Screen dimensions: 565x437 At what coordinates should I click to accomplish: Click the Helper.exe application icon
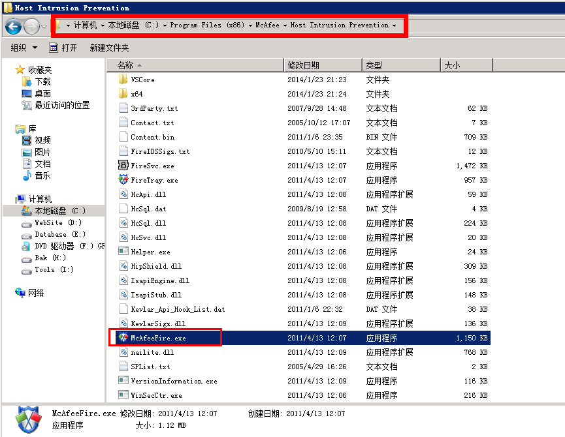coord(123,252)
